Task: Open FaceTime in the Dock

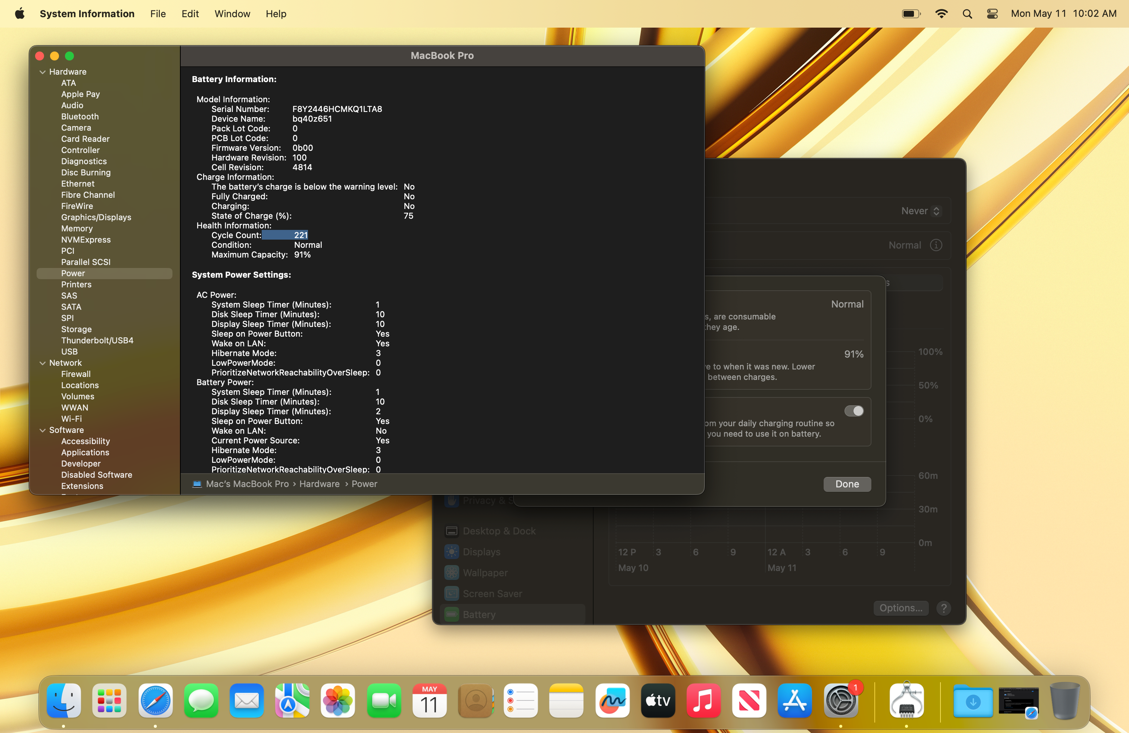Action: (x=384, y=700)
